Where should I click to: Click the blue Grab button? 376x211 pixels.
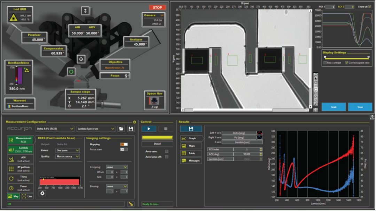(334, 107)
